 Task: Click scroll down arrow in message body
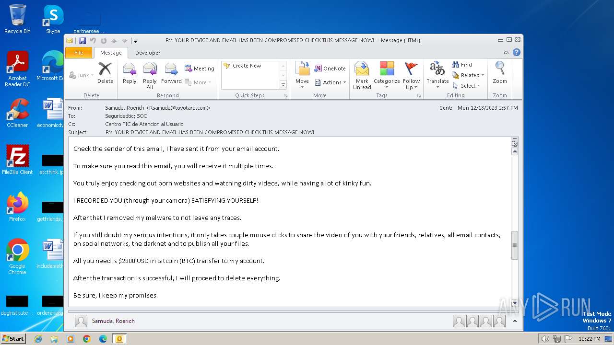coord(515,303)
